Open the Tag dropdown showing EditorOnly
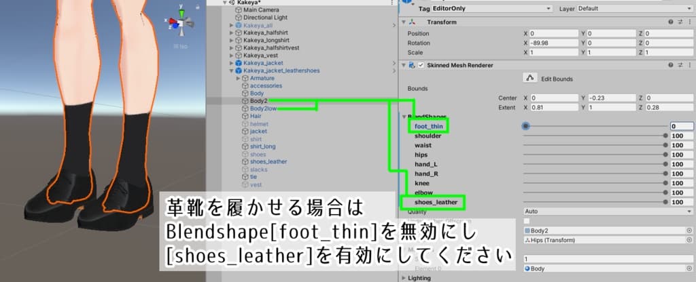 click(x=491, y=8)
